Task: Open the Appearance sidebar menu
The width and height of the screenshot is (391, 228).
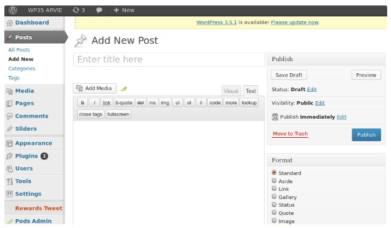Action: click(33, 143)
